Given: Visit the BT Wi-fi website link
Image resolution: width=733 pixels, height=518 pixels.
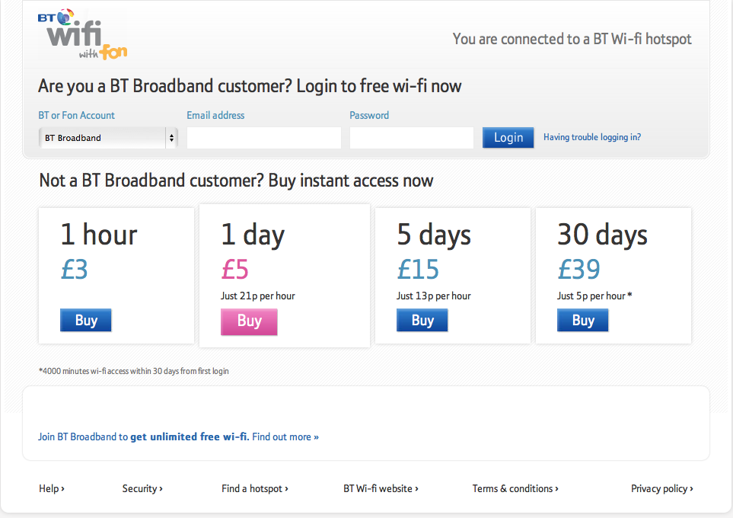Looking at the screenshot, I should [x=381, y=488].
